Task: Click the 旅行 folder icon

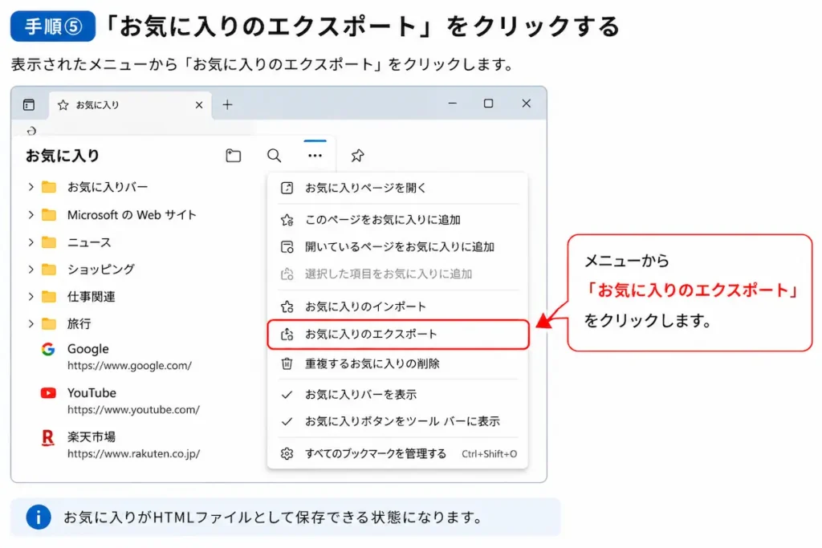Action: click(x=49, y=324)
